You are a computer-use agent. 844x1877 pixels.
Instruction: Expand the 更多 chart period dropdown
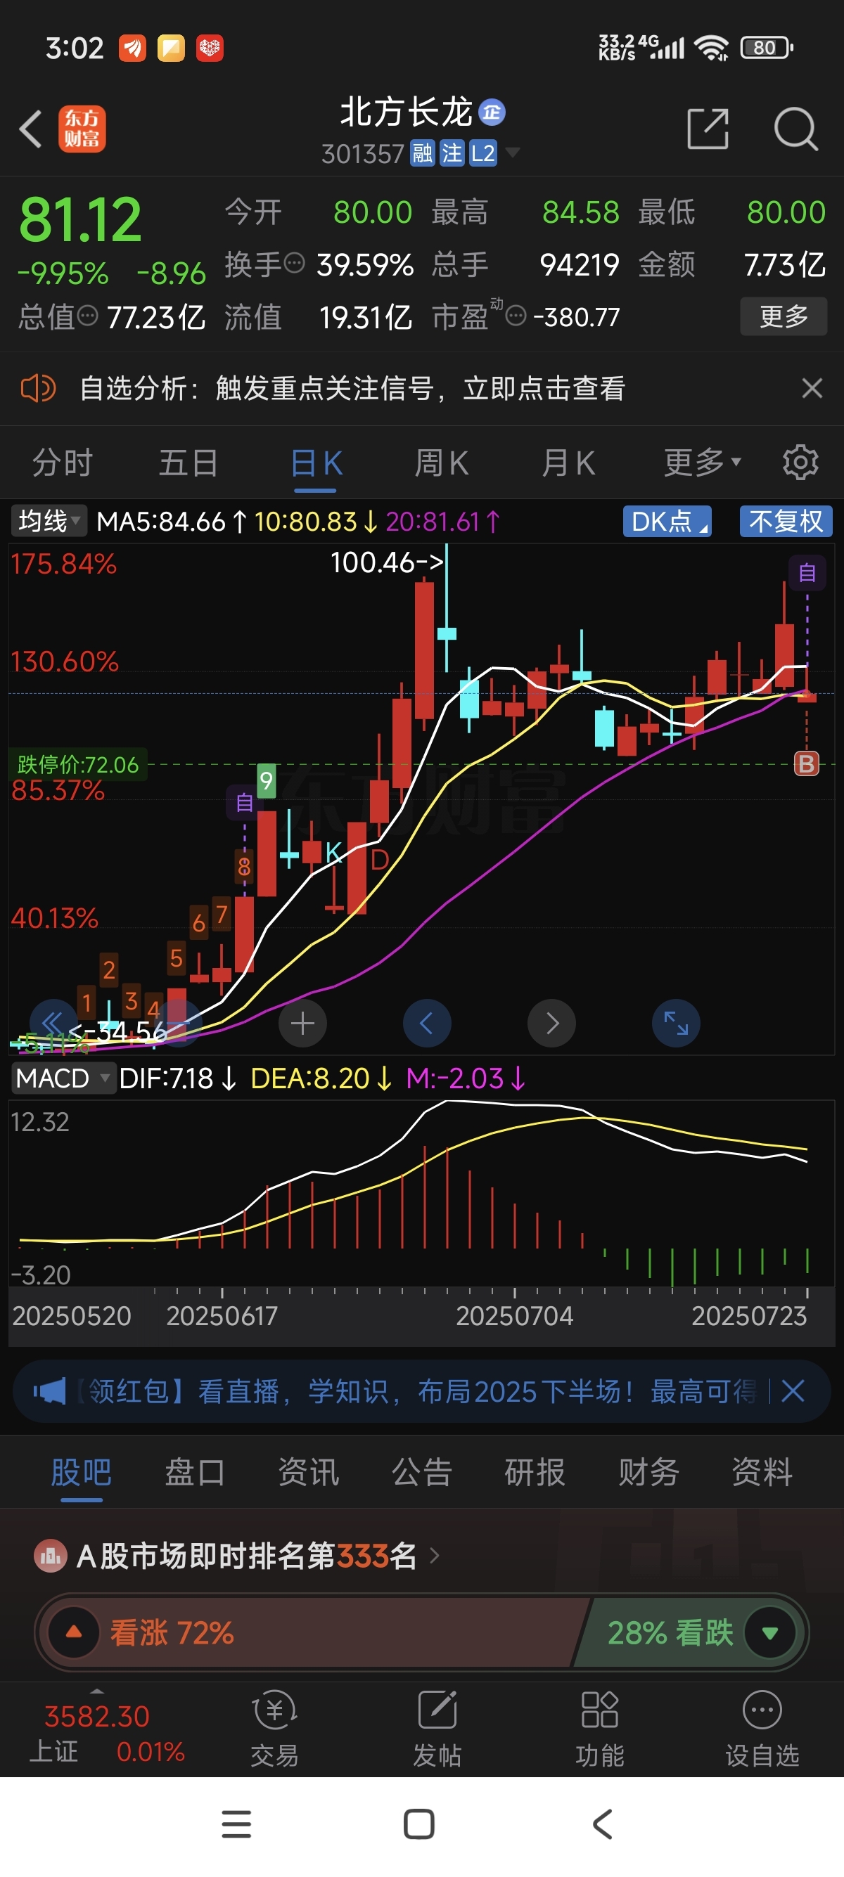click(x=702, y=462)
